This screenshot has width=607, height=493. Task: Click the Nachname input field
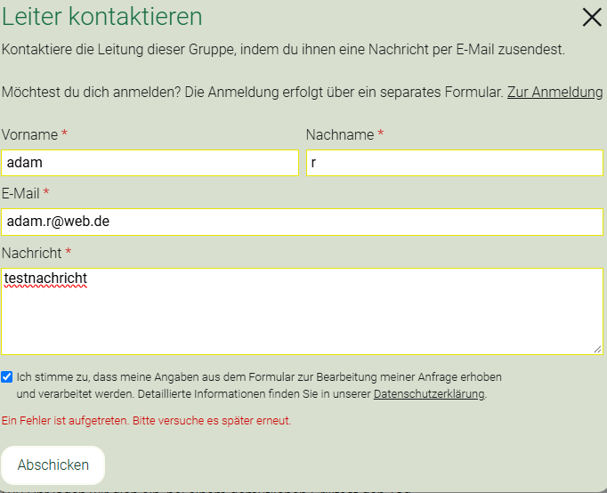coord(455,163)
